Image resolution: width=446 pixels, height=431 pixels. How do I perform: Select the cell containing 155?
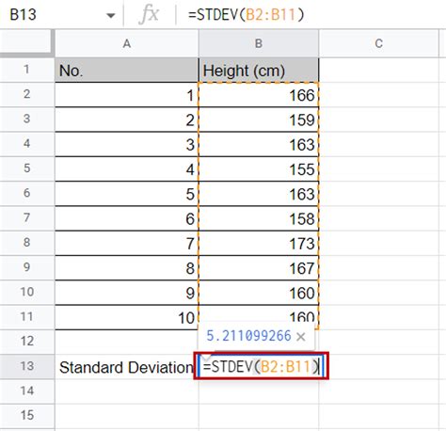259,169
